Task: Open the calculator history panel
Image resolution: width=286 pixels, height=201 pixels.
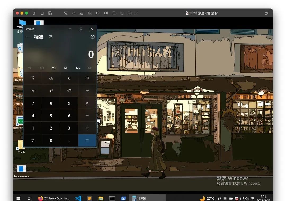Action: pyautogui.click(x=92, y=37)
